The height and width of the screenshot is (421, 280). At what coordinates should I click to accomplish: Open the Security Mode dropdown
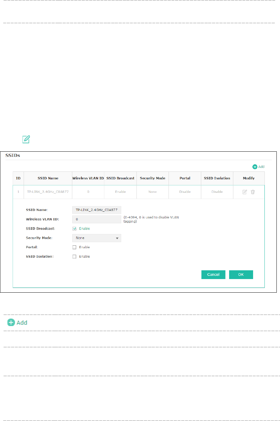[97, 238]
